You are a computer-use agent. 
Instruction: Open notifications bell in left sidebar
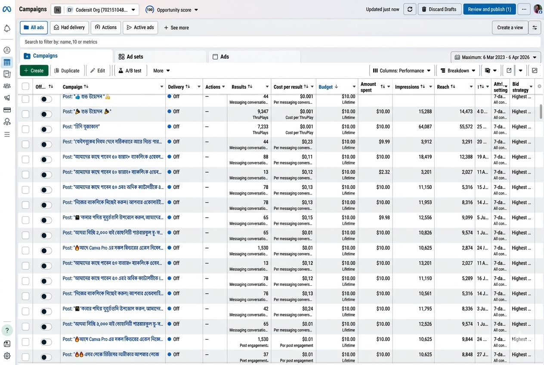[x=7, y=28]
